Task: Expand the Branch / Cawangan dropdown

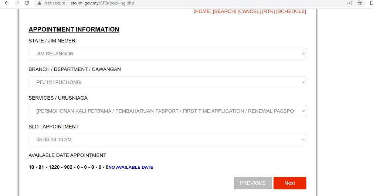Action: 167,82
